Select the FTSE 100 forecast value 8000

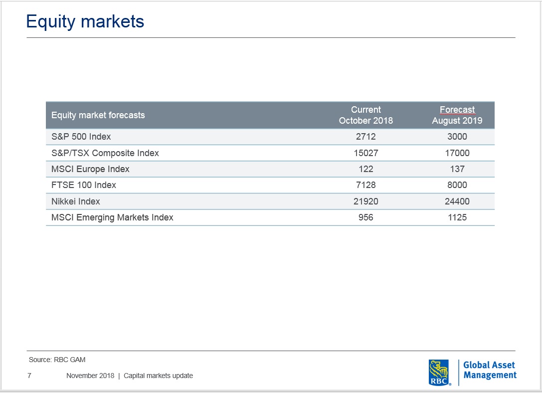point(457,185)
